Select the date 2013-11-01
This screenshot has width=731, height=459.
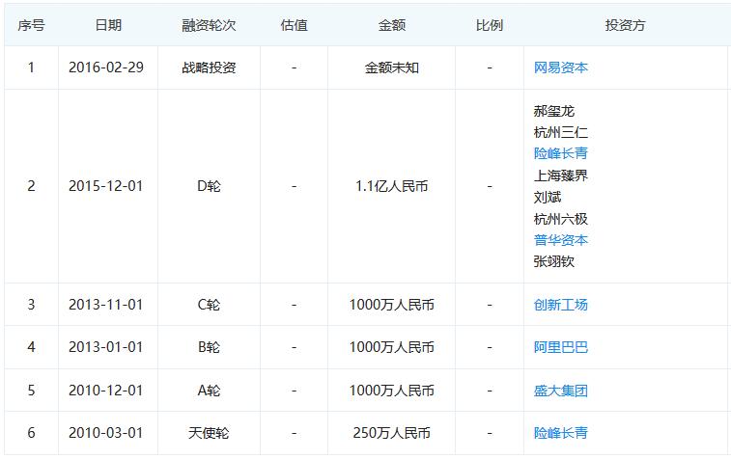point(106,305)
